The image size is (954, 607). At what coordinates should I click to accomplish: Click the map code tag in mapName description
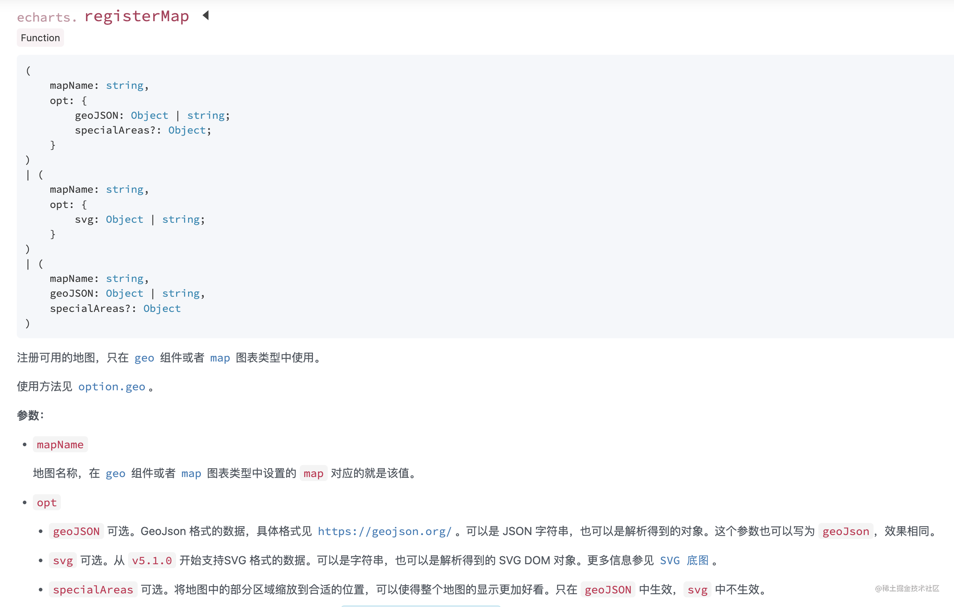pos(314,473)
